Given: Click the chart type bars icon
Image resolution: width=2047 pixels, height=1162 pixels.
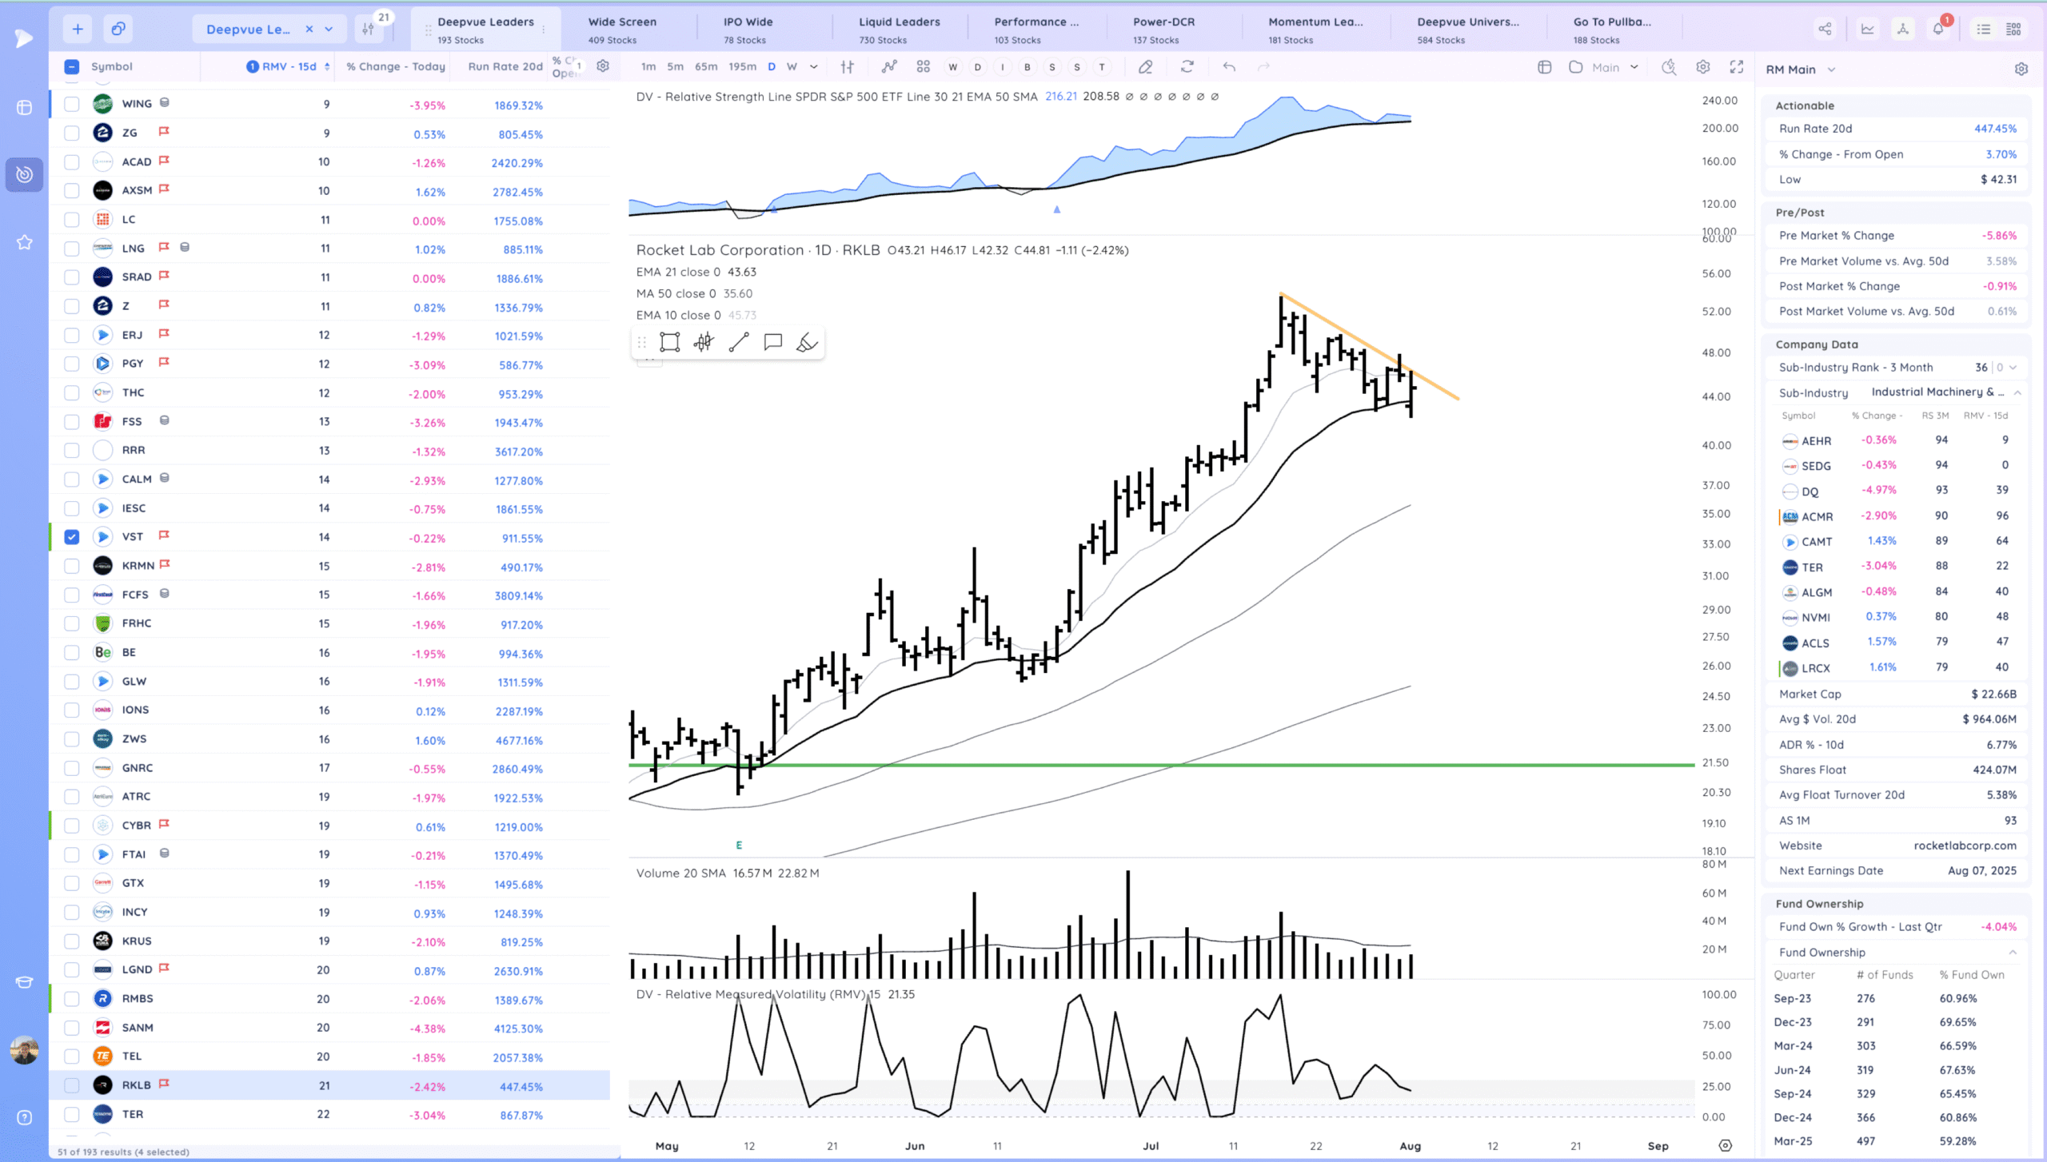Looking at the screenshot, I should [847, 67].
